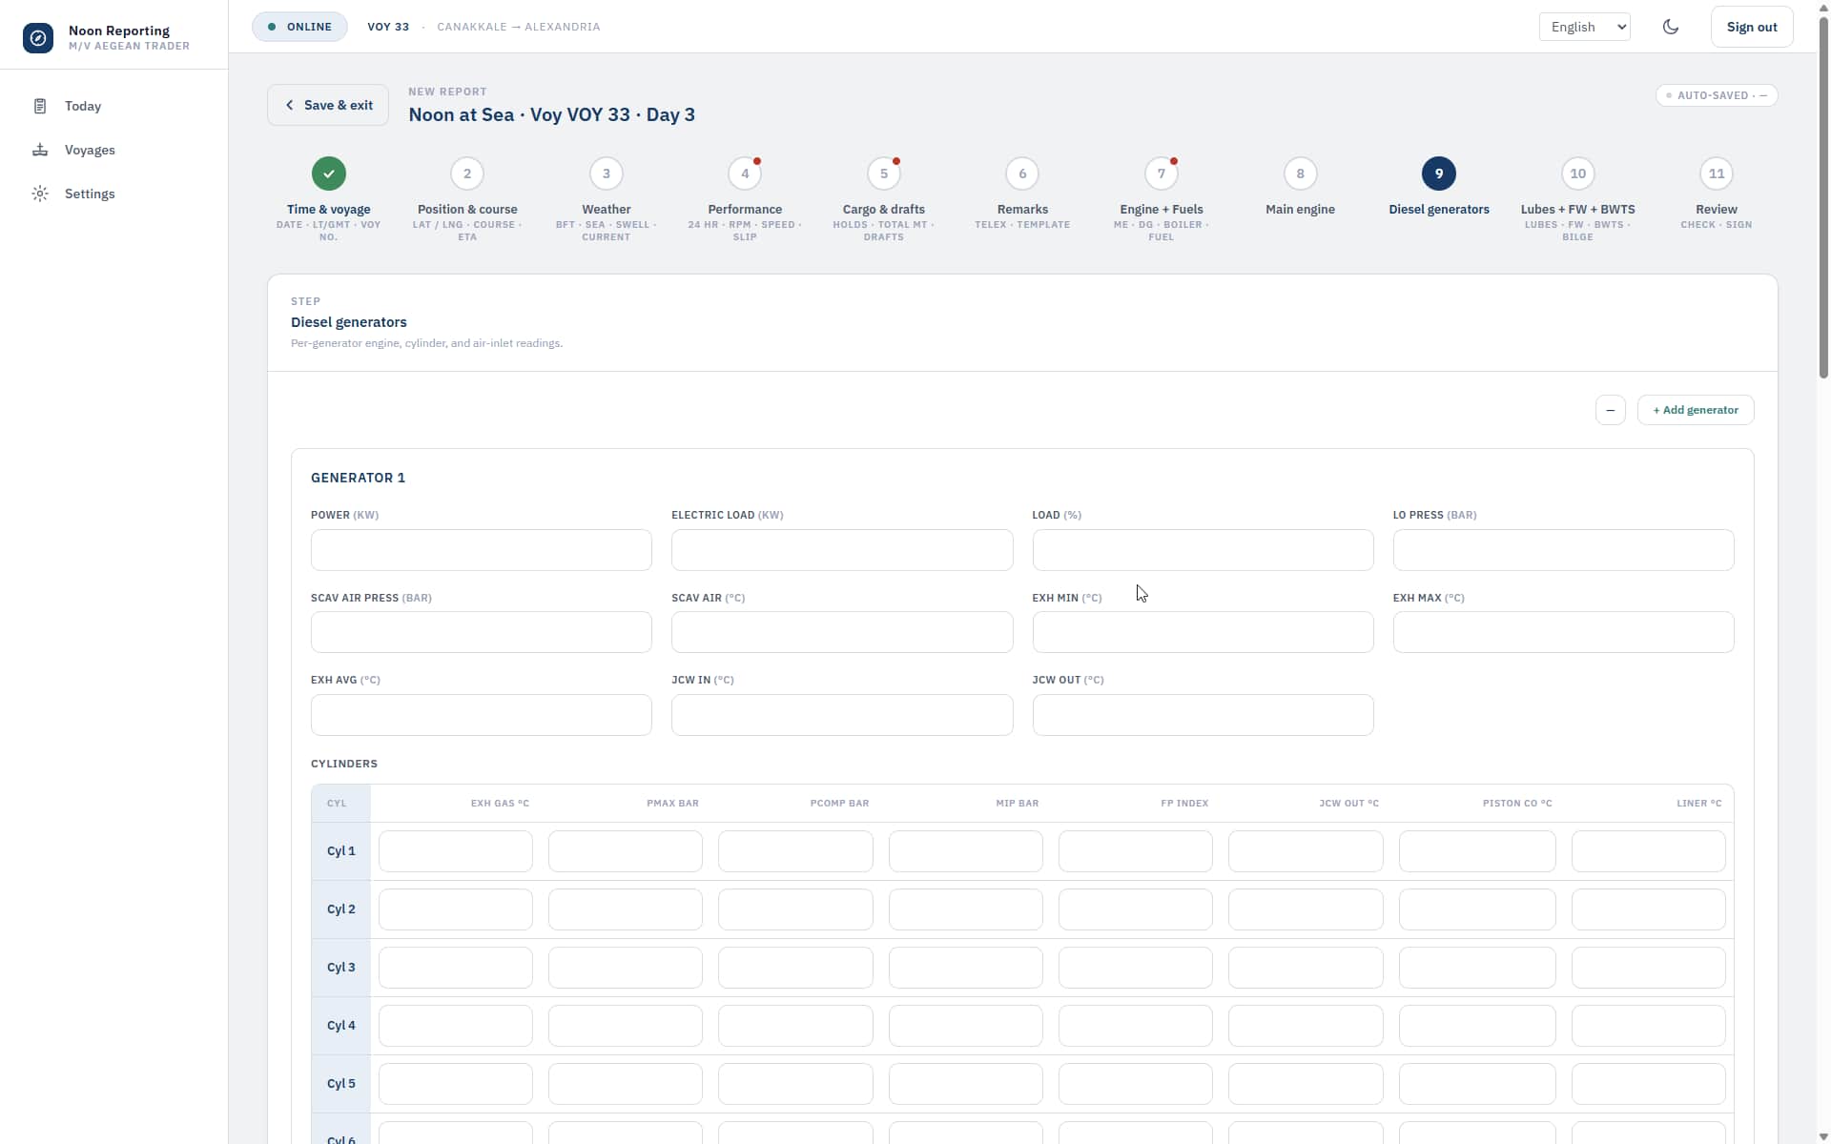Viewport: 1831px width, 1144px height.
Task: Open step 11 Review
Action: pyautogui.click(x=1717, y=174)
